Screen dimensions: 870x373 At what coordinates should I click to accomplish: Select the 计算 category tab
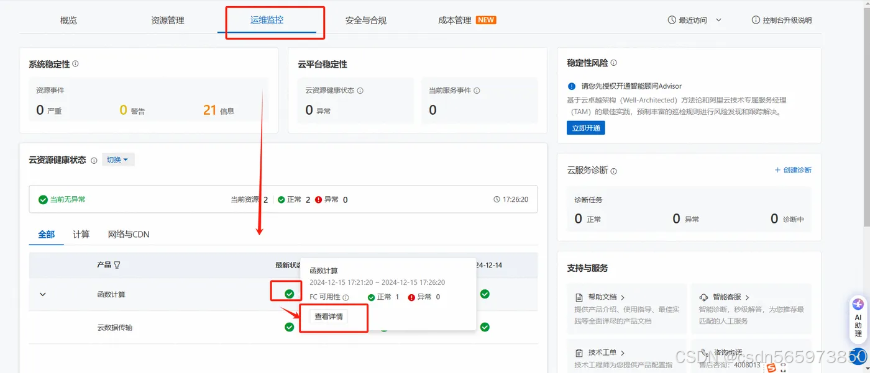(81, 234)
